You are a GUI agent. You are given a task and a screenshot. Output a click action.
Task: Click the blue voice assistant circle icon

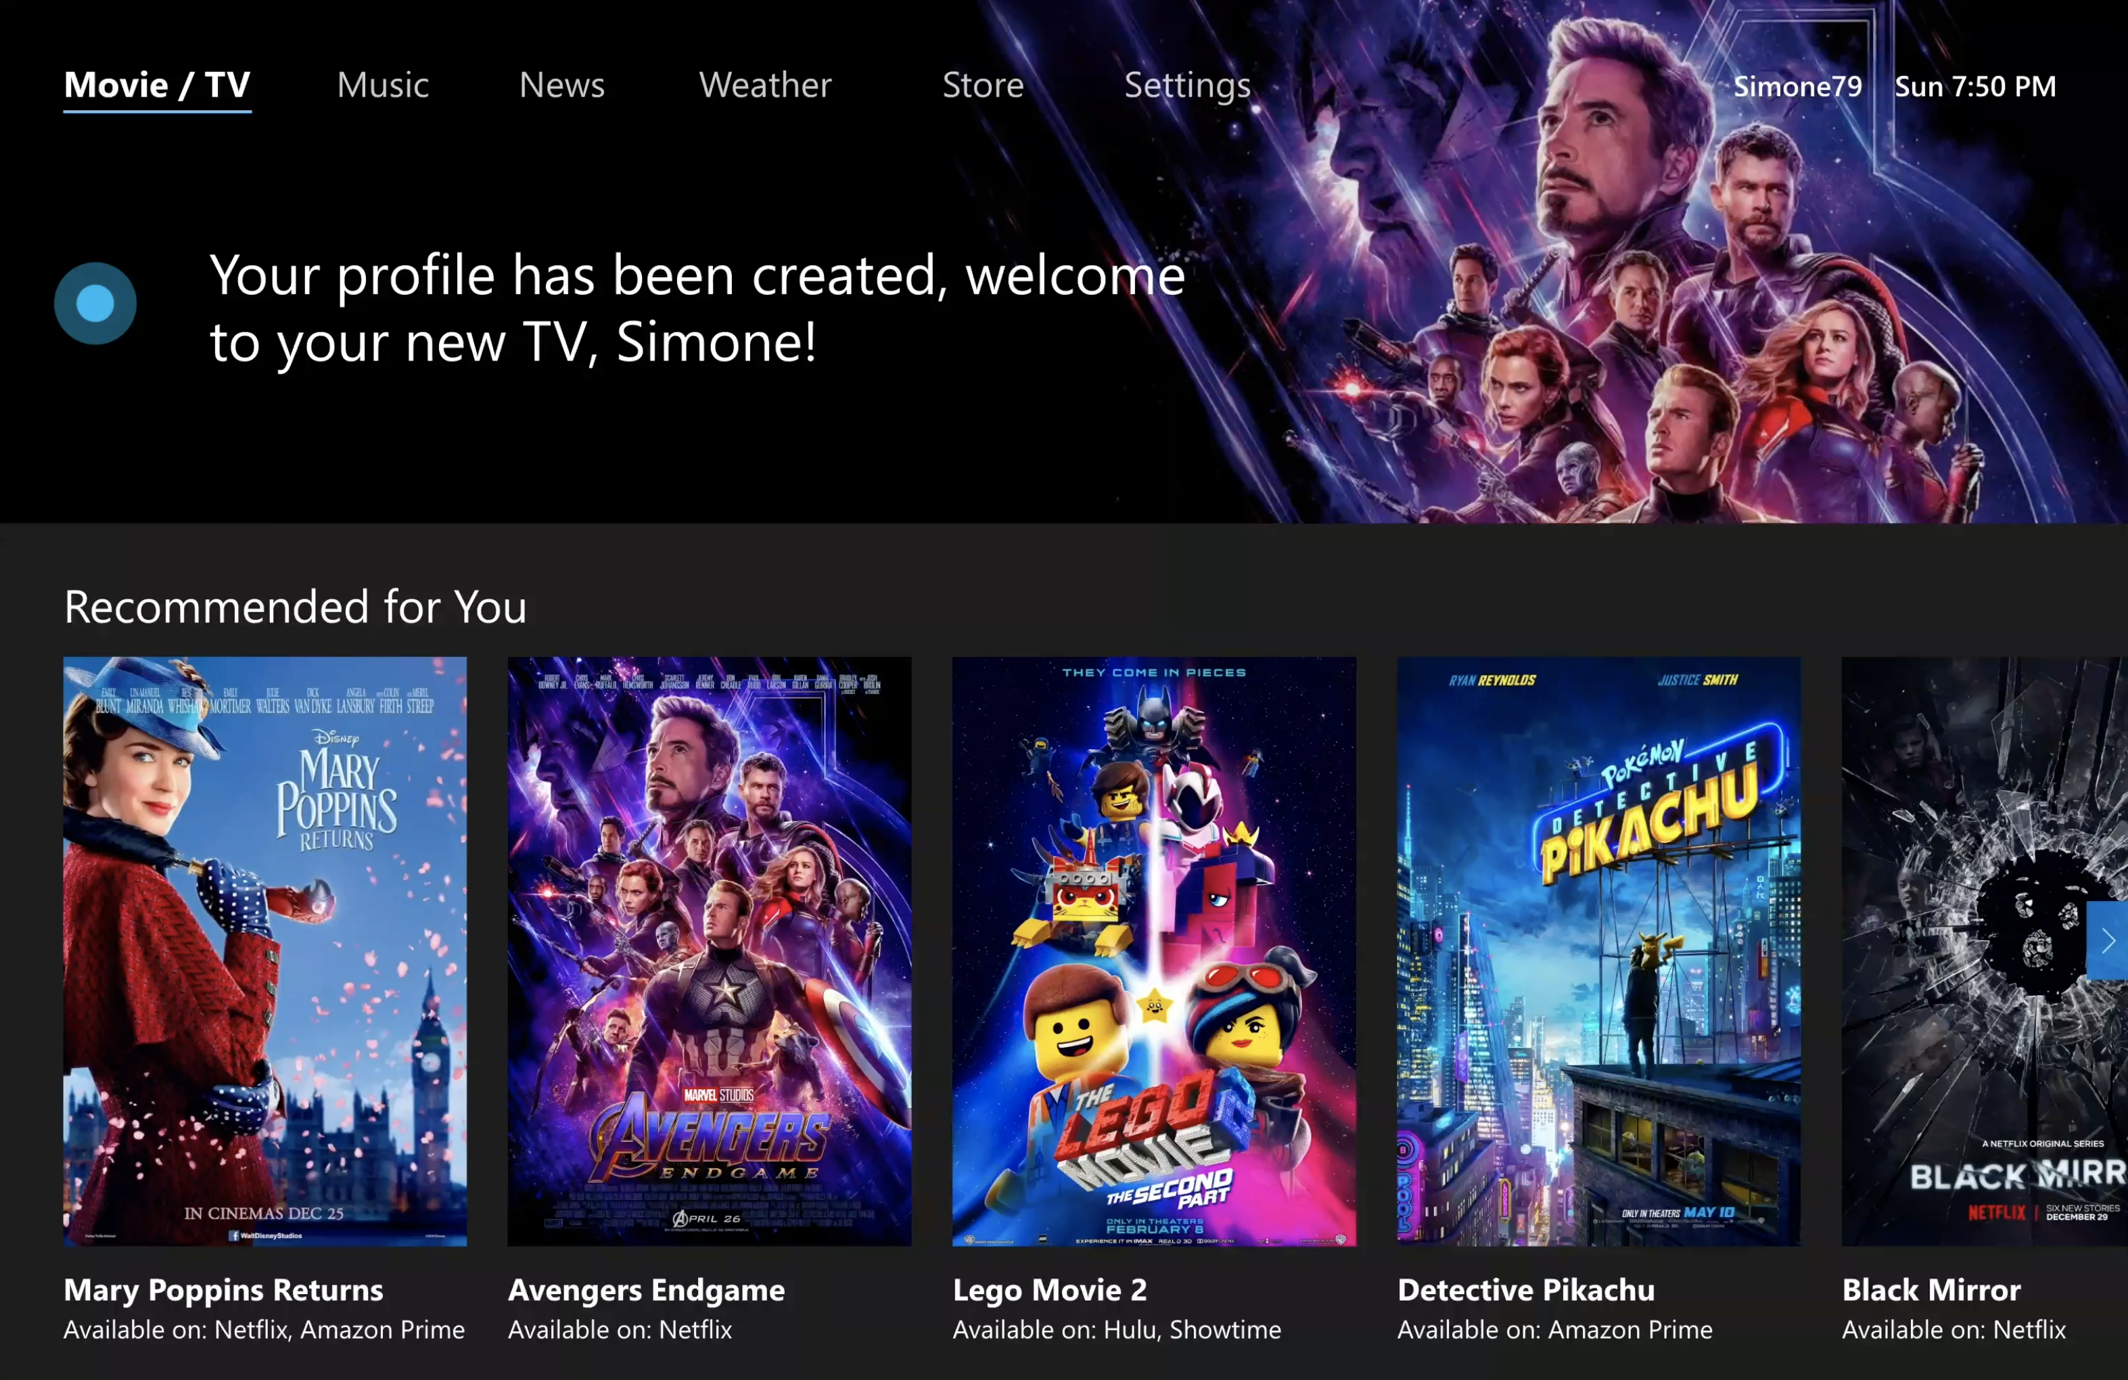[95, 304]
